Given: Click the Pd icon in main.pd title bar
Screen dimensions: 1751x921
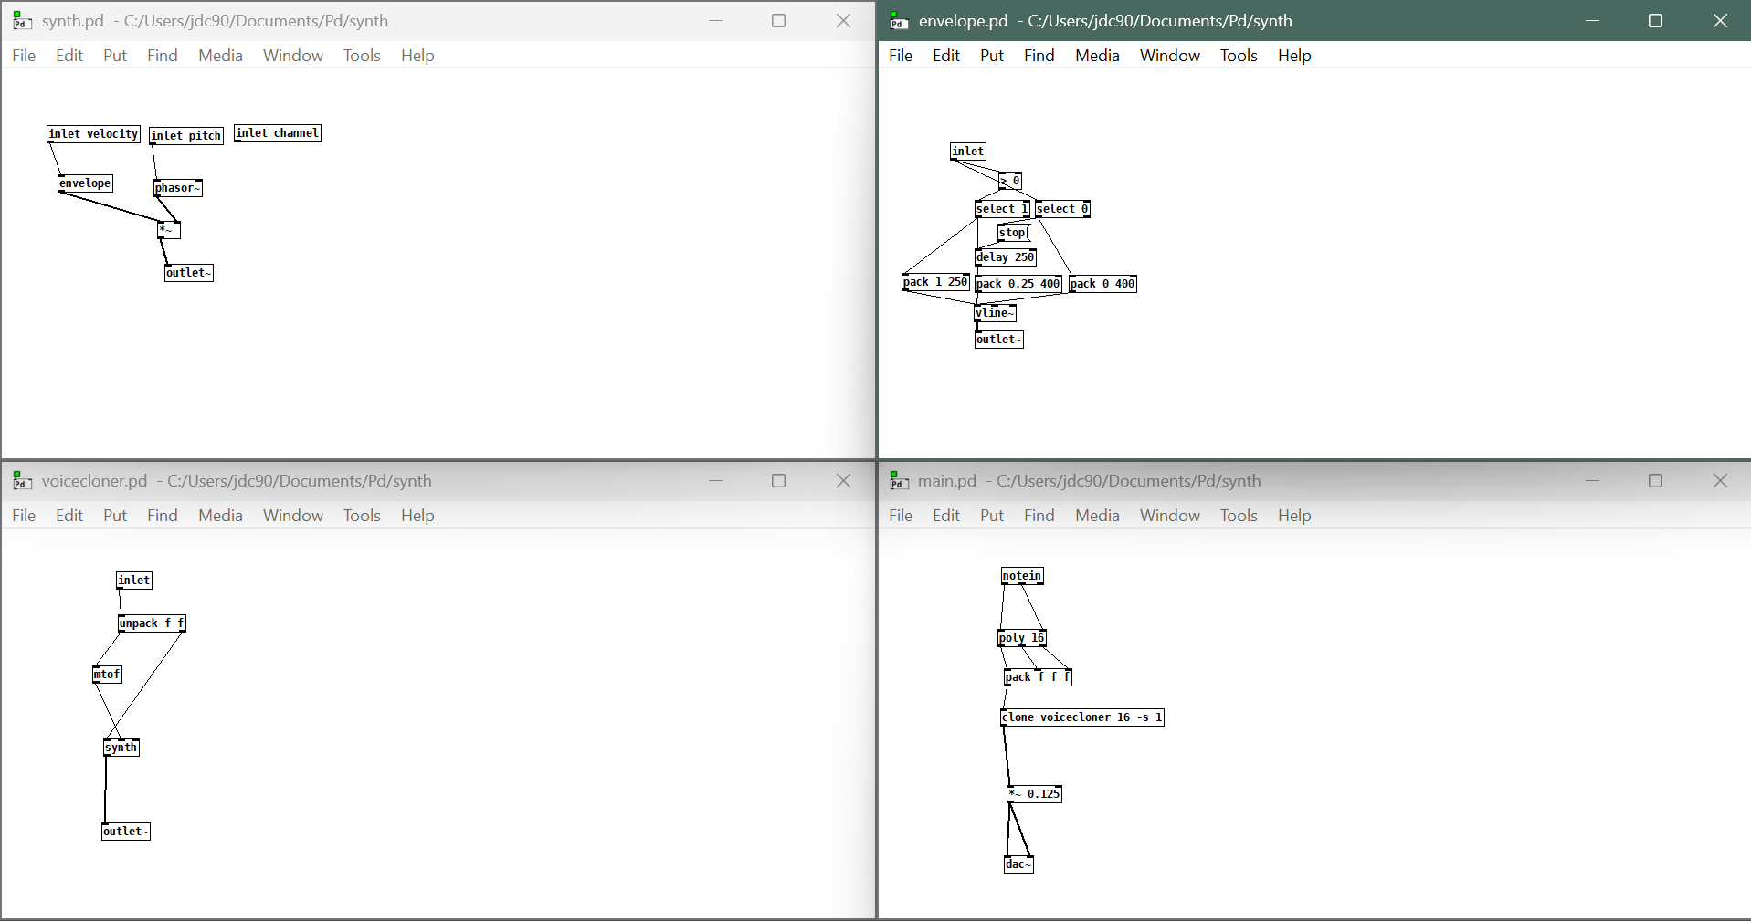Looking at the screenshot, I should point(898,480).
